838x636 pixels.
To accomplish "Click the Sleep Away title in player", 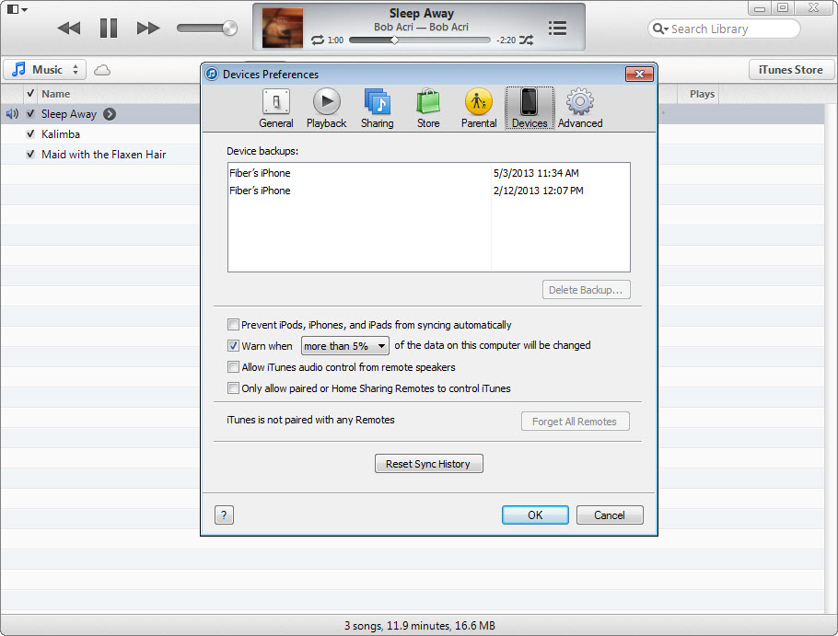I will point(421,14).
